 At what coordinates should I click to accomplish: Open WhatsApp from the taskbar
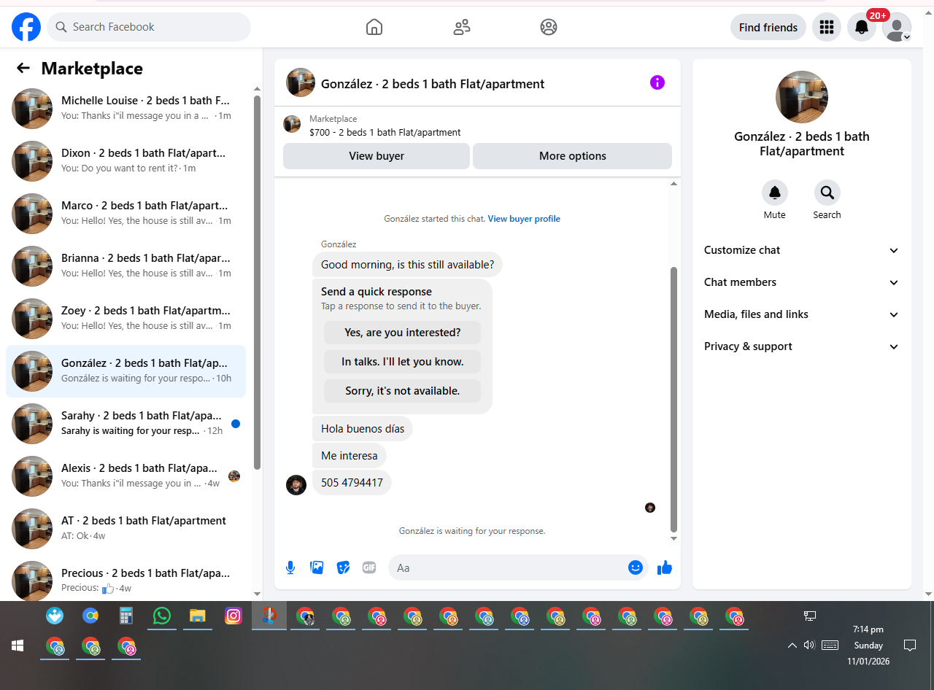(162, 616)
